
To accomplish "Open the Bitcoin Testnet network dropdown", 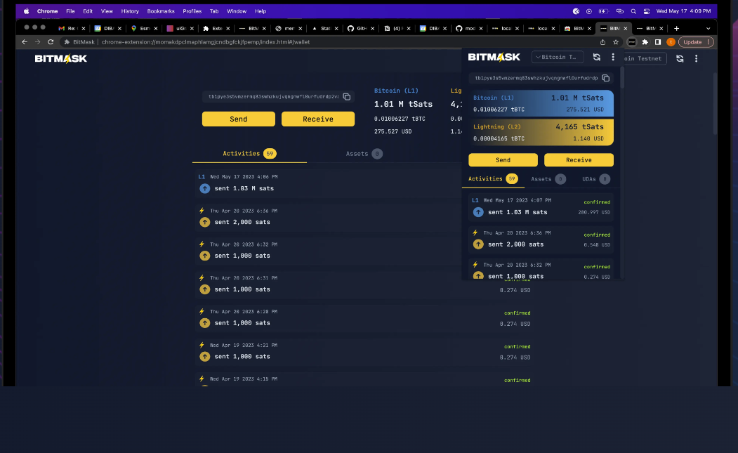I will click(557, 57).
